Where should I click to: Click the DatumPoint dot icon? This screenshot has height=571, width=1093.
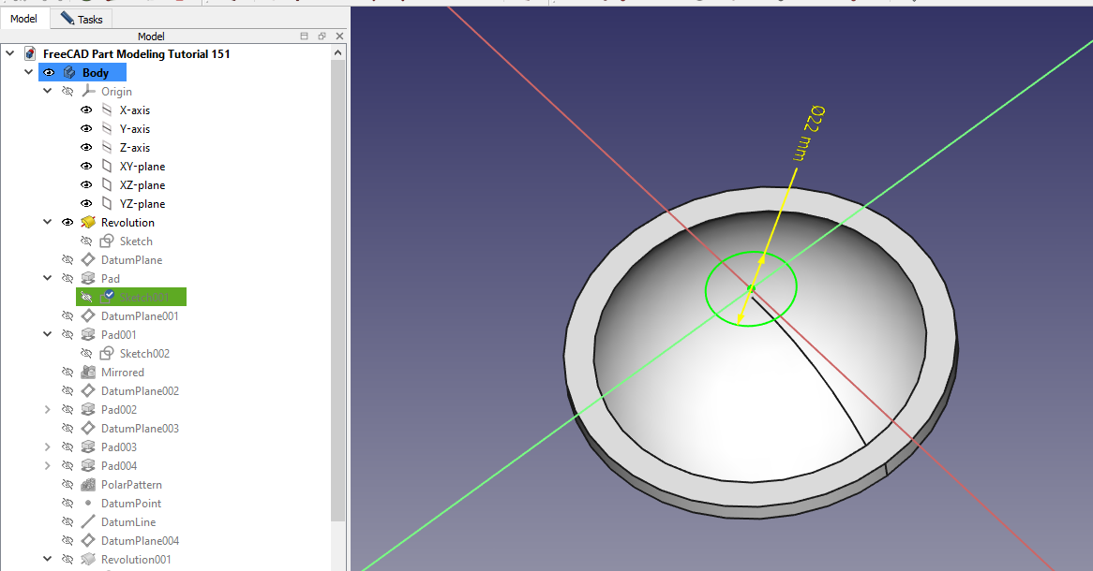pos(88,504)
